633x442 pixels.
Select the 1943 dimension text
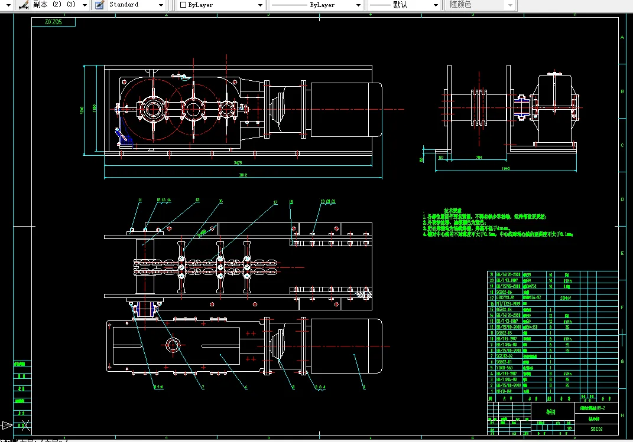(506, 168)
